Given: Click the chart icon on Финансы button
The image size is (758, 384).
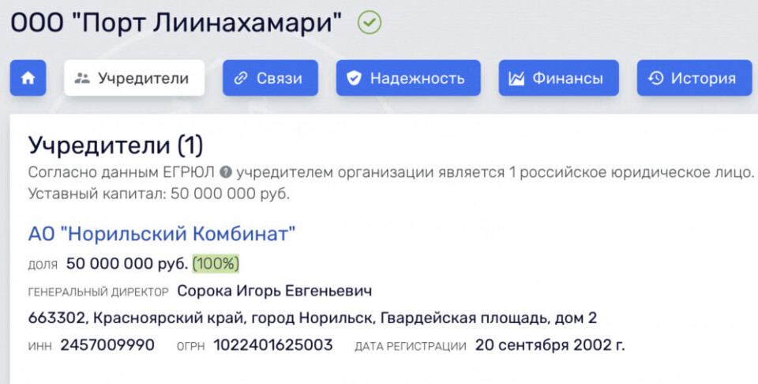Looking at the screenshot, I should point(516,78).
